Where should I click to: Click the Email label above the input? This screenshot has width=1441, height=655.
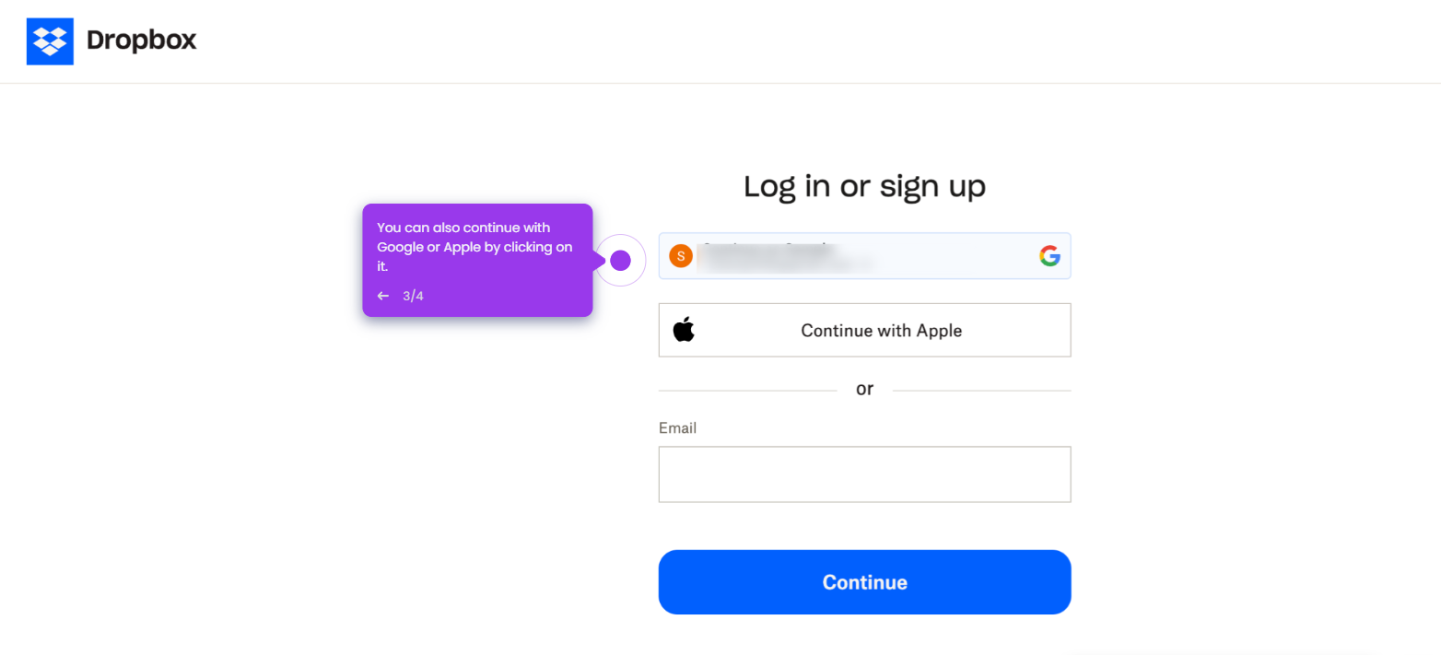pyautogui.click(x=678, y=427)
